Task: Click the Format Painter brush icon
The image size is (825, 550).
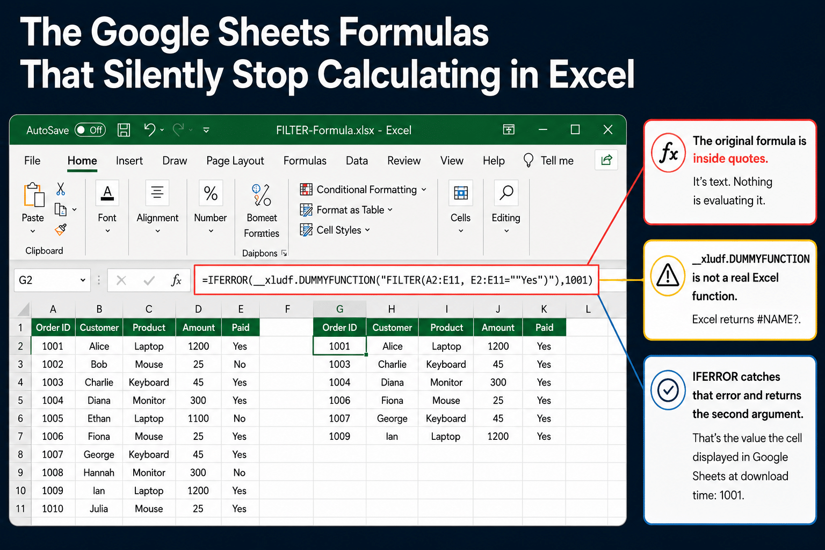Action: click(x=61, y=230)
